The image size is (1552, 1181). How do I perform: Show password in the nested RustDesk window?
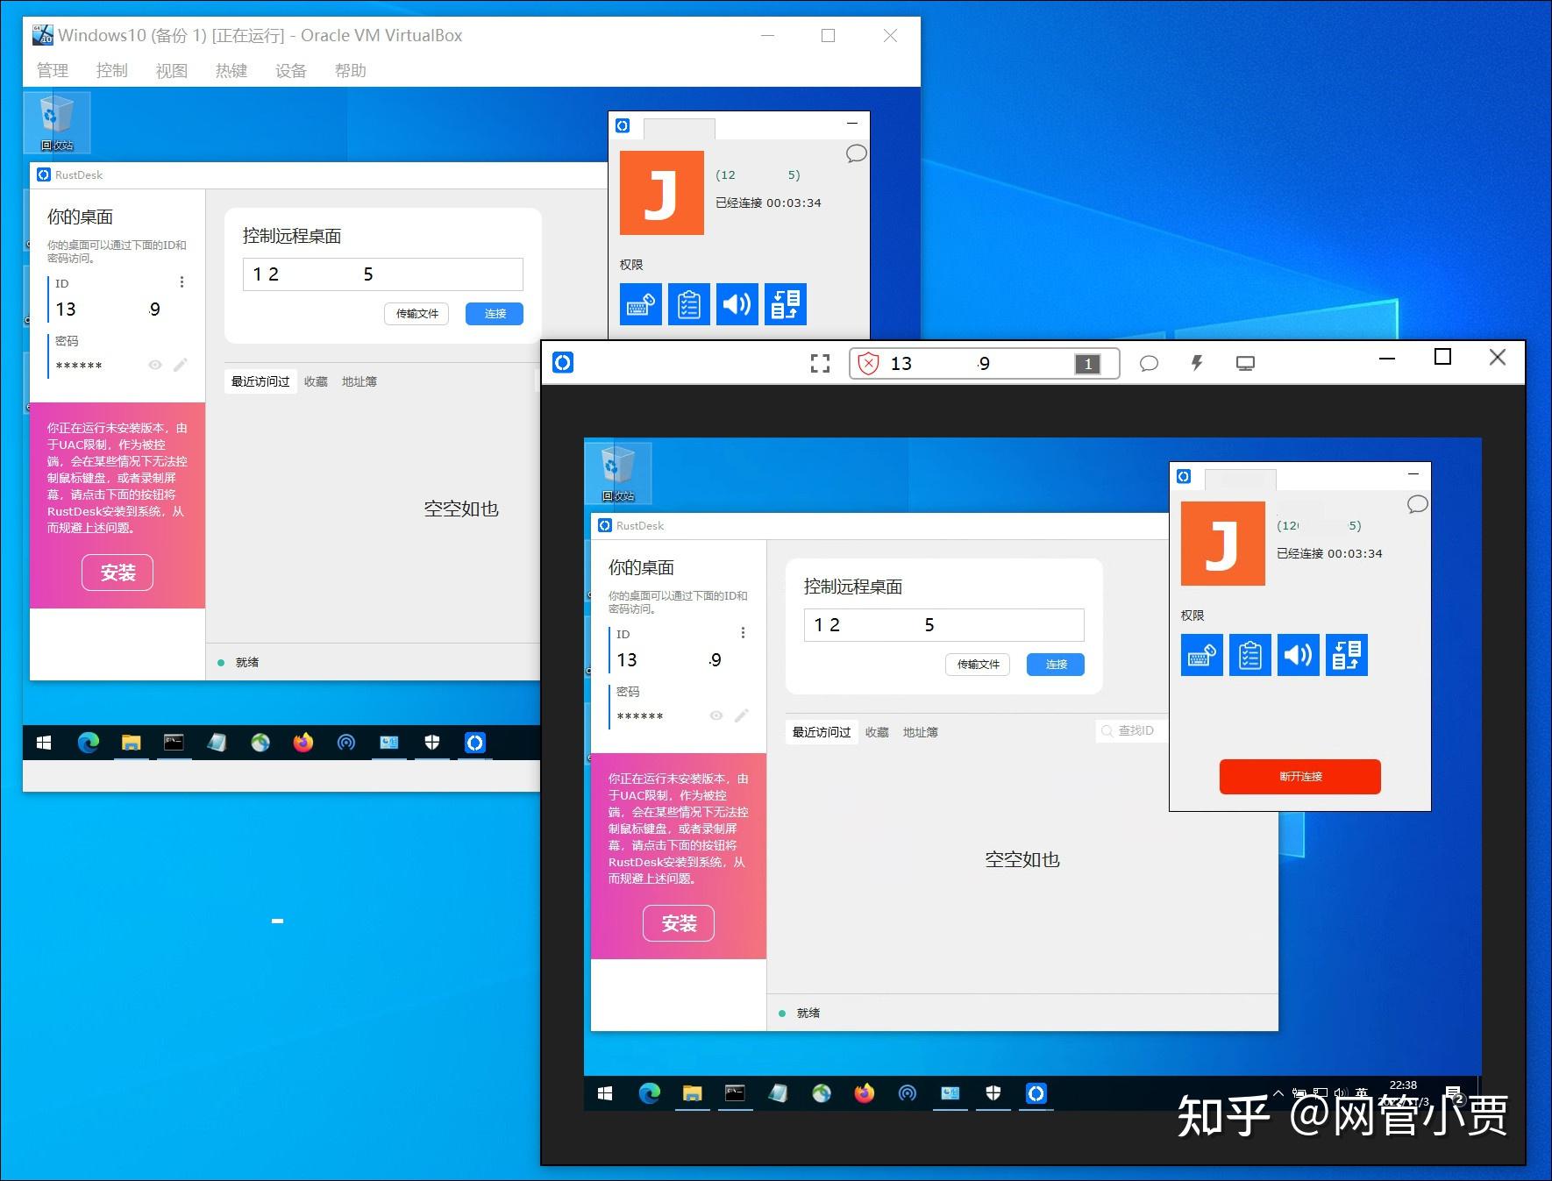tap(716, 715)
